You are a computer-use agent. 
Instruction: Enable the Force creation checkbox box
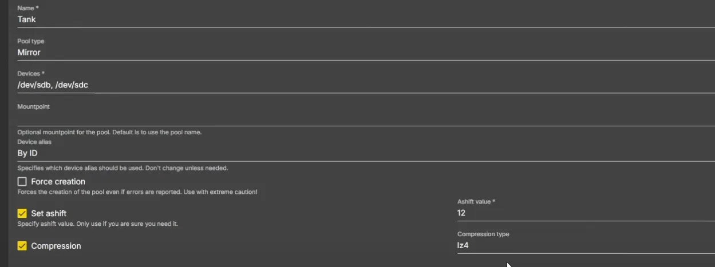22,182
